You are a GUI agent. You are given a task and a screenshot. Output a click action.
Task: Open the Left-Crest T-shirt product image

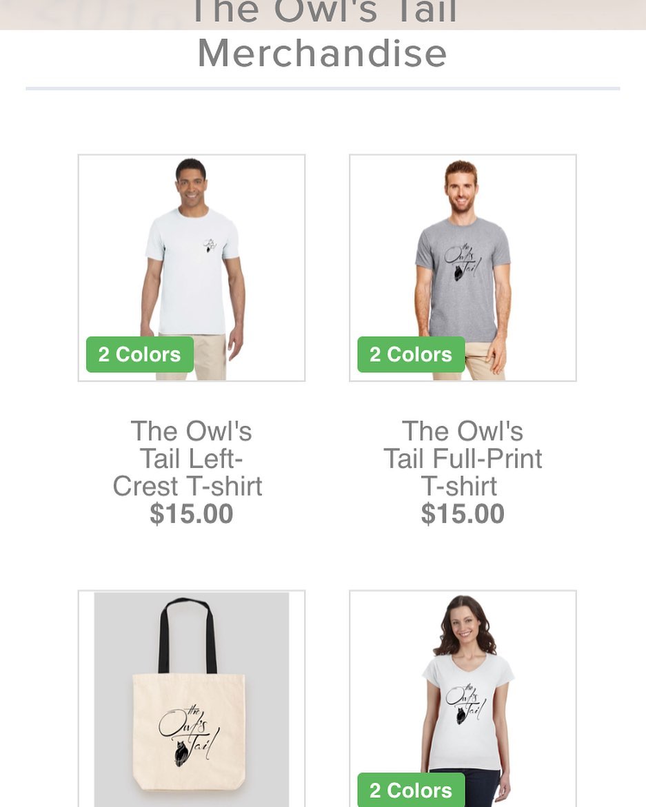point(192,267)
